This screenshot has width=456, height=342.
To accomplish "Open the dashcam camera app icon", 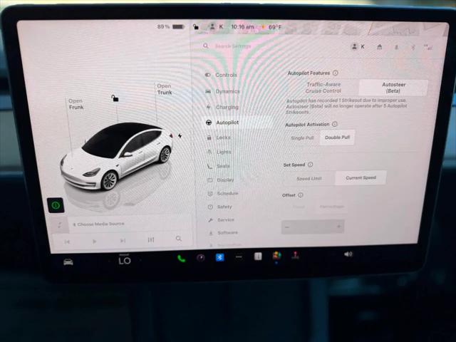I will coord(201,258).
